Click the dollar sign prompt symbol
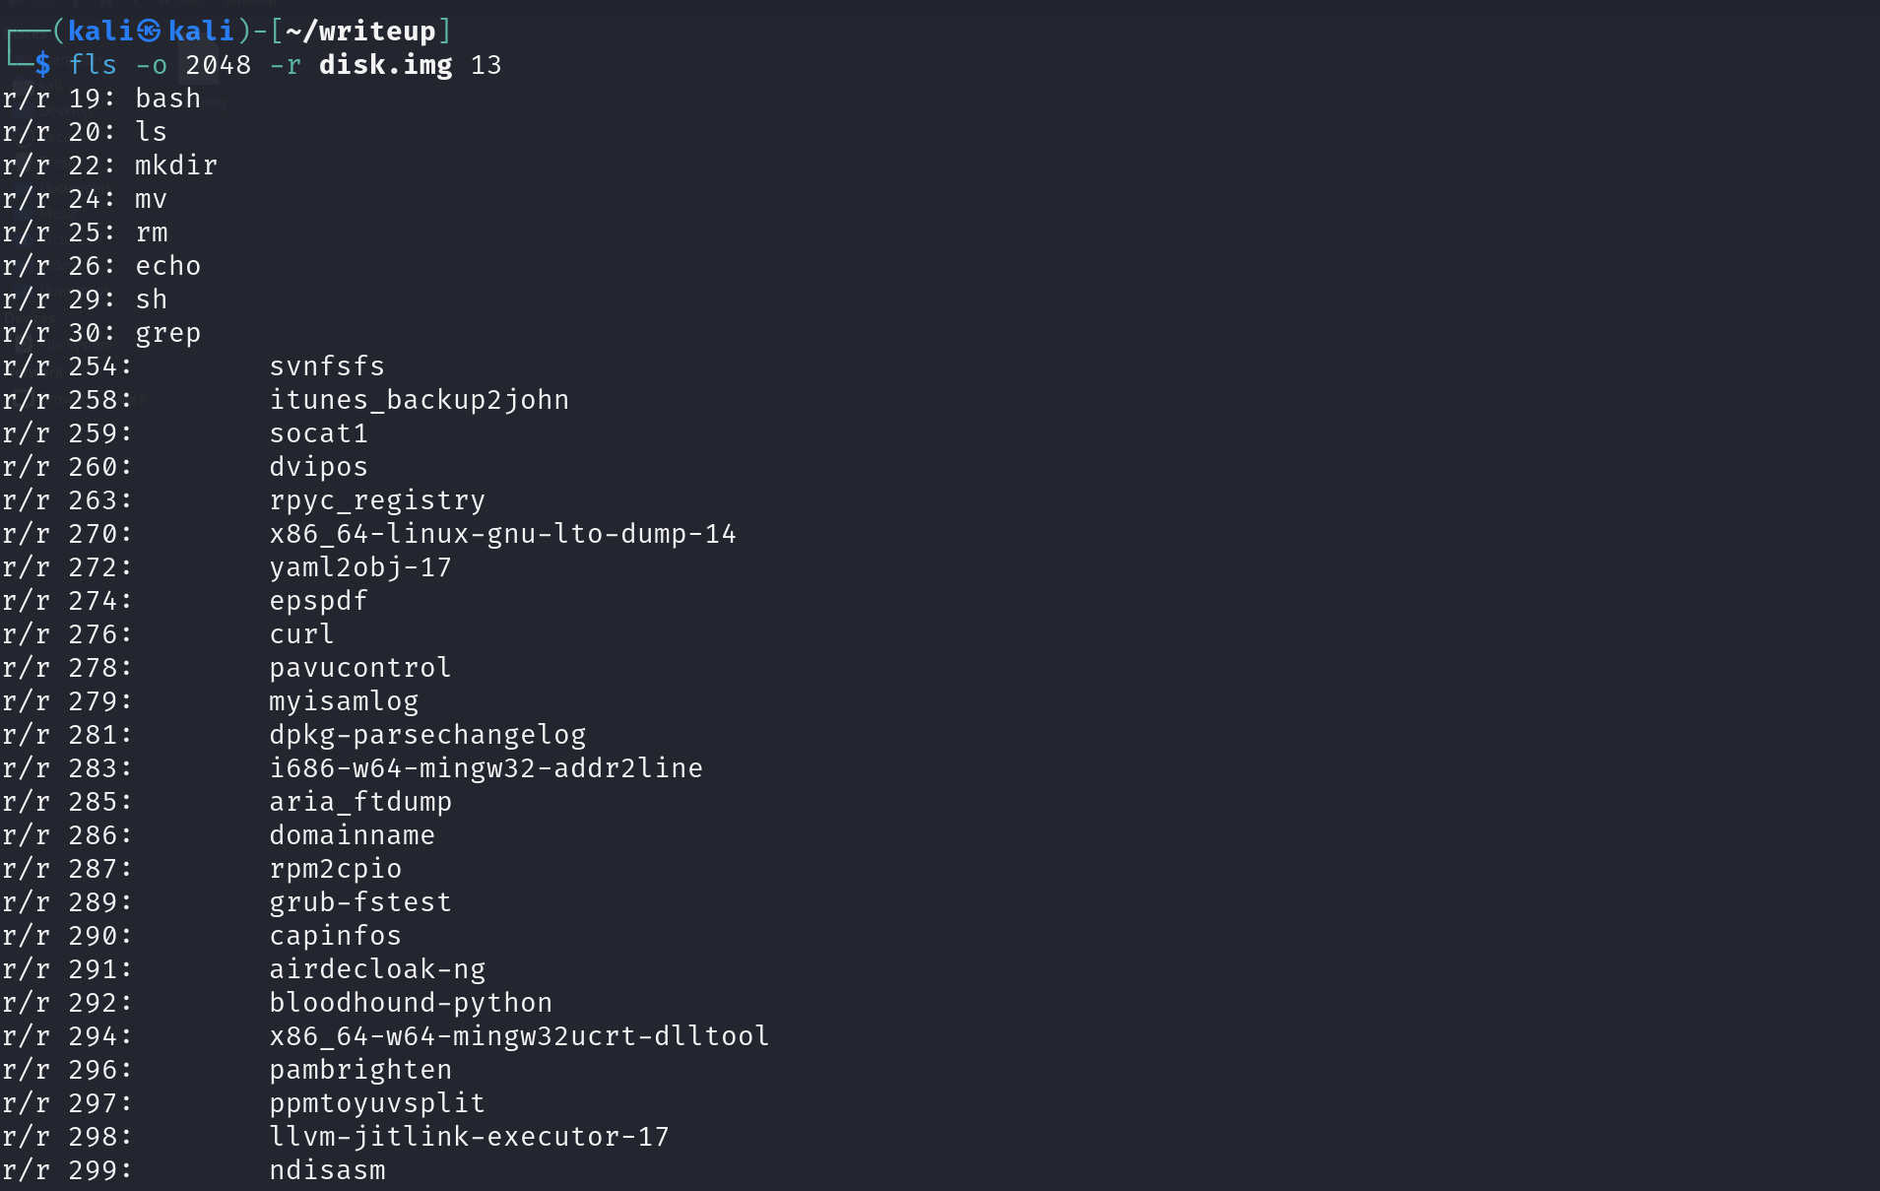 coord(42,65)
